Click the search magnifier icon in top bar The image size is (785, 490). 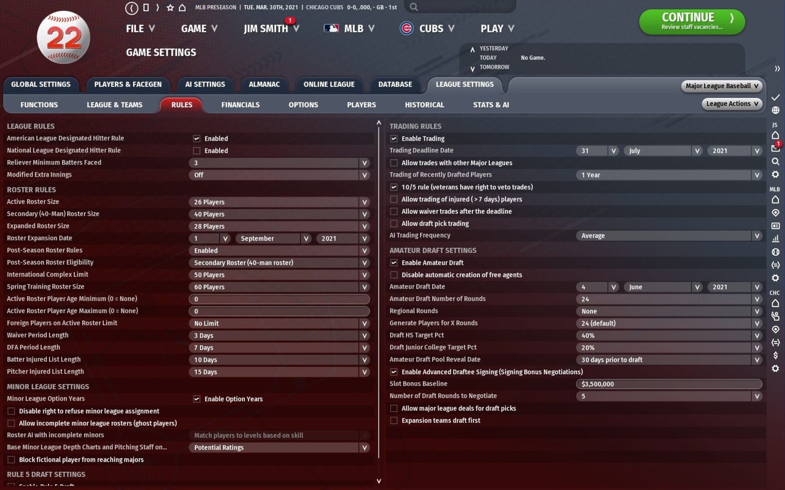pyautogui.click(x=413, y=7)
